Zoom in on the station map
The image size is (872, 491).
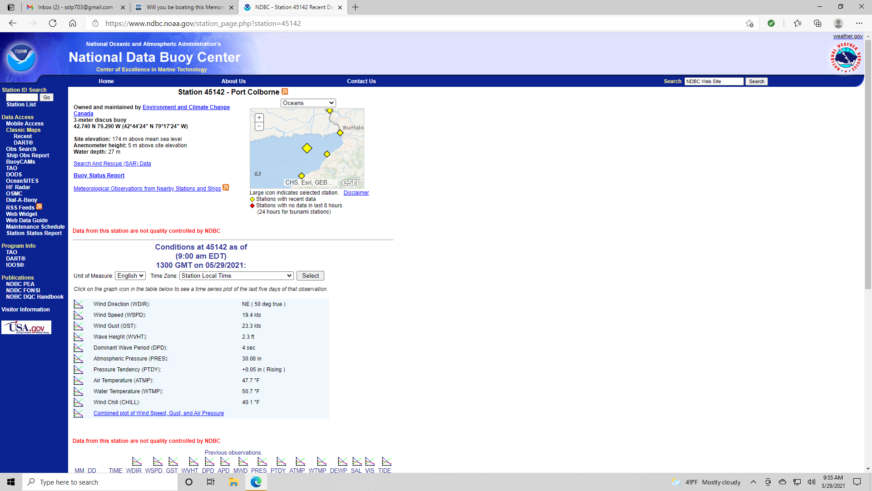coord(259,118)
